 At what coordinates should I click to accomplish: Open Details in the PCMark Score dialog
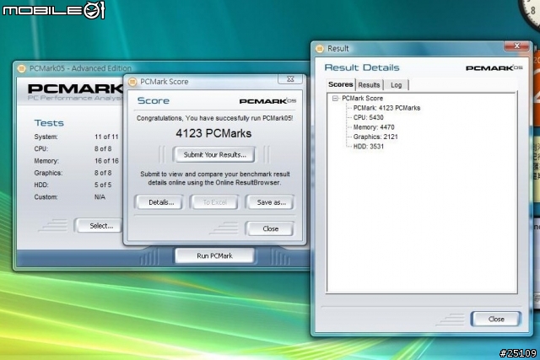pos(159,202)
